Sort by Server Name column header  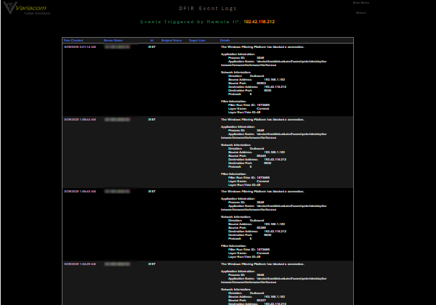click(x=114, y=41)
